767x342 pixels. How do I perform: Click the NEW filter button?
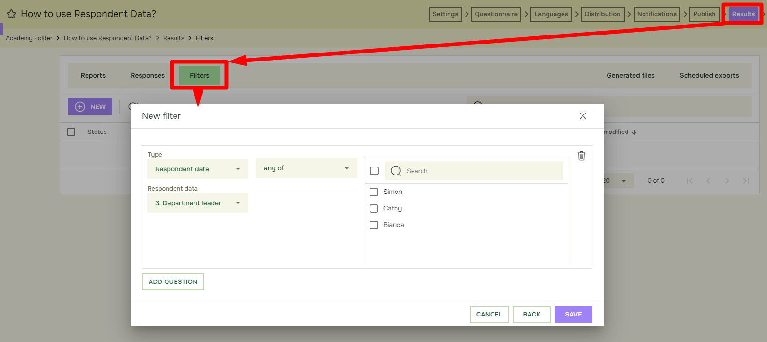(x=90, y=107)
